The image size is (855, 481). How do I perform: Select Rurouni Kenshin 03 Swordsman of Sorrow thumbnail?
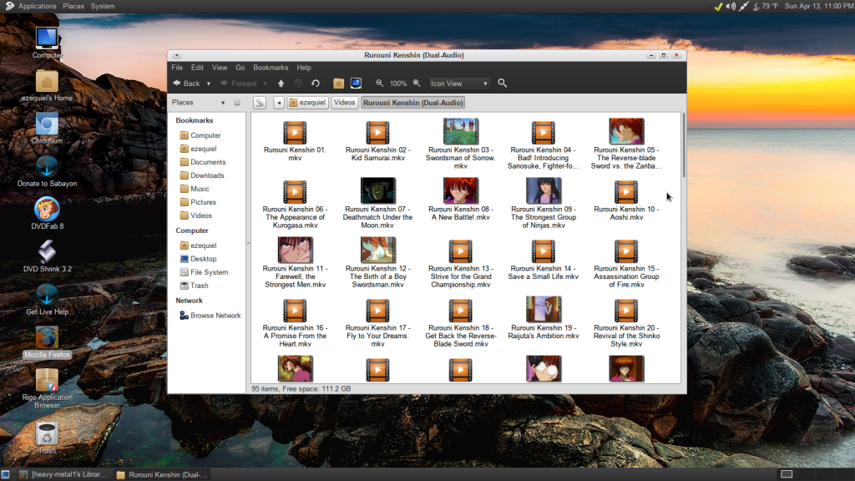click(x=461, y=131)
